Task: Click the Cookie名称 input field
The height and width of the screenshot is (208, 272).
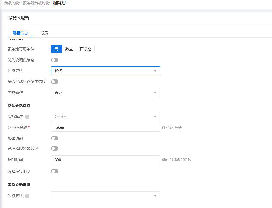Action: click(105, 127)
